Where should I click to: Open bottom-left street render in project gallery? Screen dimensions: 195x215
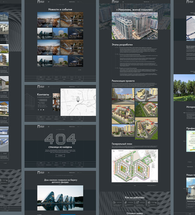(123, 131)
